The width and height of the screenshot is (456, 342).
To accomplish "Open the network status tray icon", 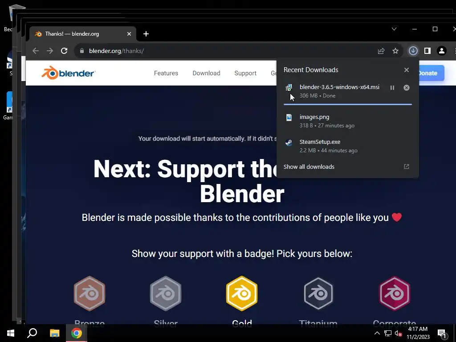I will coord(388,333).
